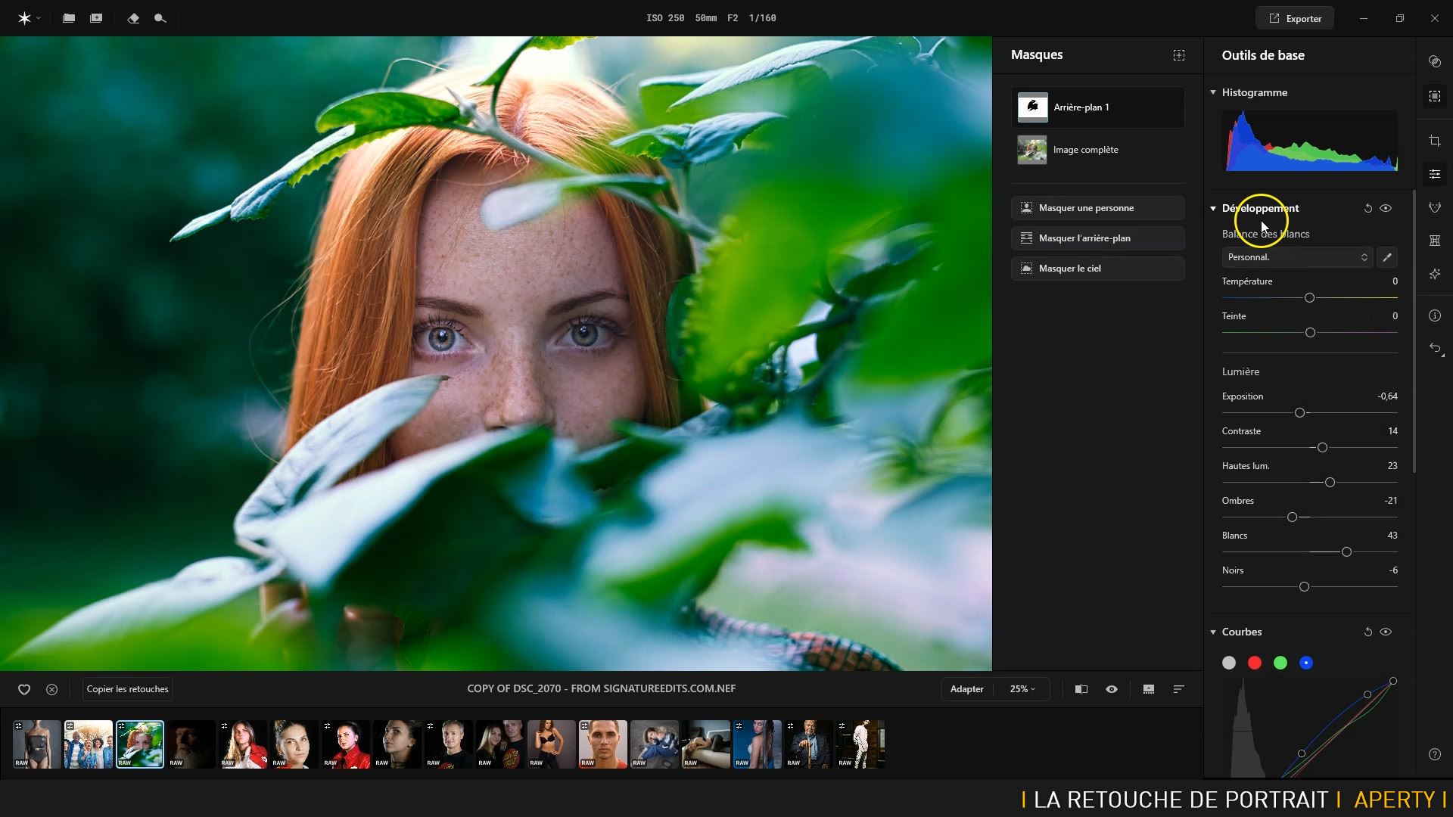Select the blue curve channel

(1306, 663)
